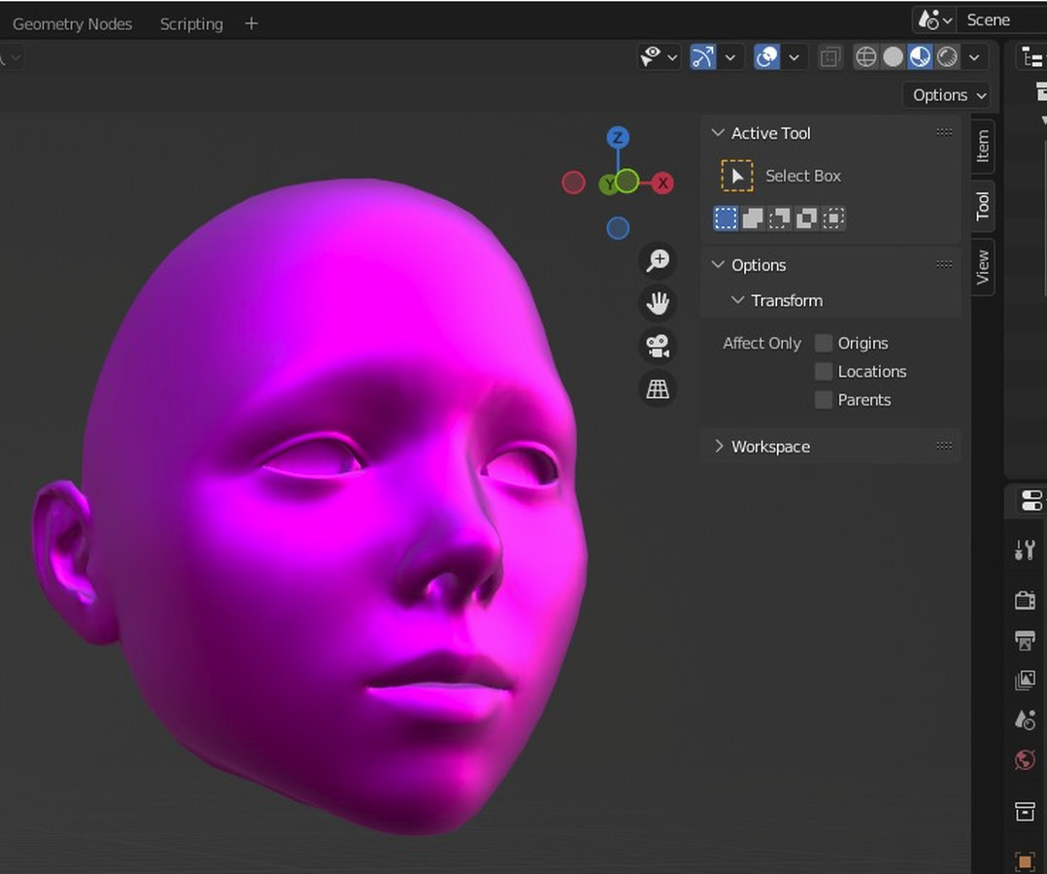
Task: Click the negative X red circle on gizmo
Action: (x=574, y=183)
